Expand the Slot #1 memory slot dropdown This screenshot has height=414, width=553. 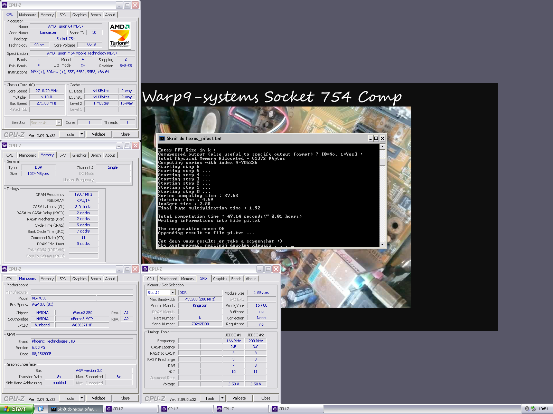coord(172,293)
